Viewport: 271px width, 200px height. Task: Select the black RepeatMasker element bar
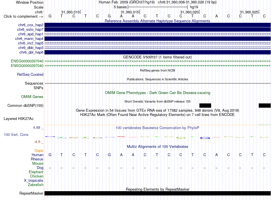158,193
